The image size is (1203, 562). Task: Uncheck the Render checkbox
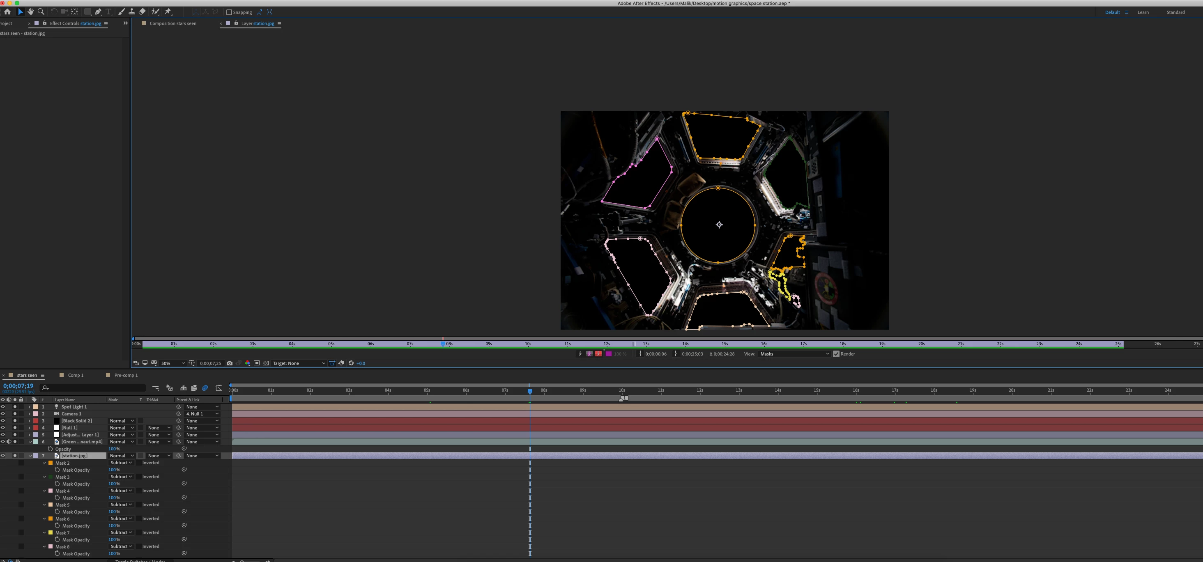coord(836,354)
